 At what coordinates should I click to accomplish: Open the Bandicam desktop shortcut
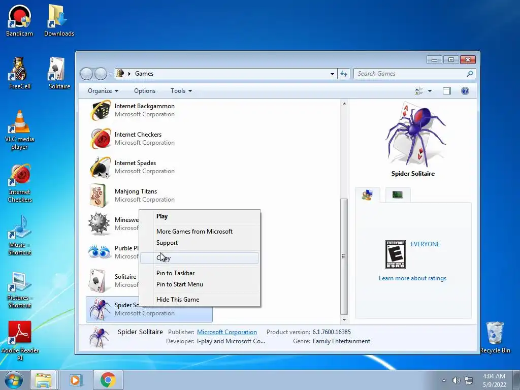tap(20, 20)
